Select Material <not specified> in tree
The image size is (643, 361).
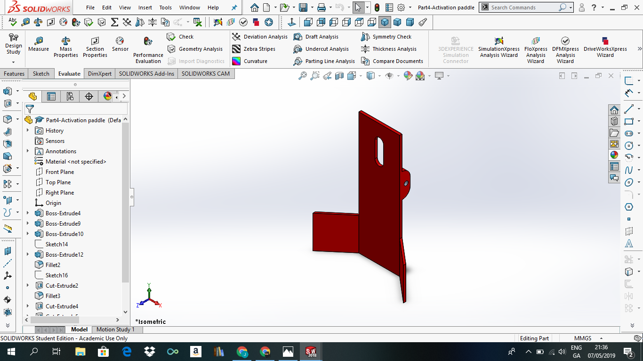[76, 161]
